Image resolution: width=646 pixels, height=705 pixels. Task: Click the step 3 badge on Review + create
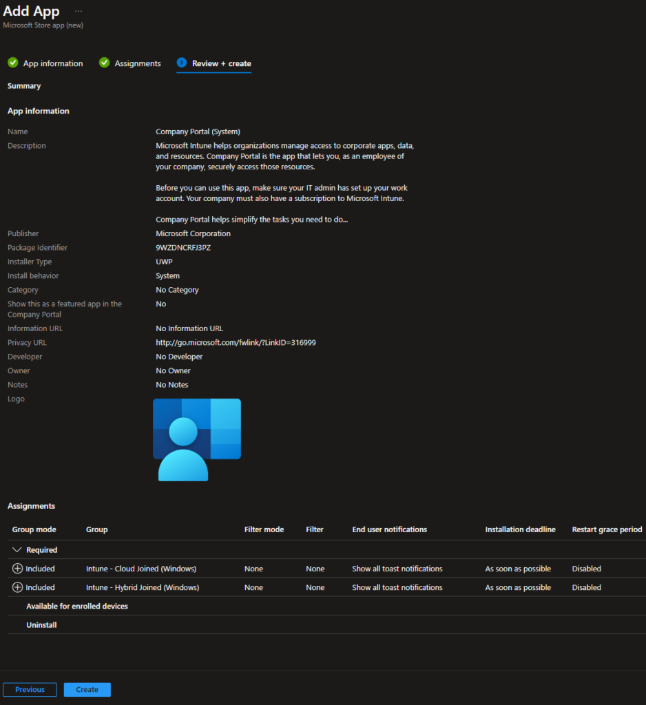click(183, 63)
